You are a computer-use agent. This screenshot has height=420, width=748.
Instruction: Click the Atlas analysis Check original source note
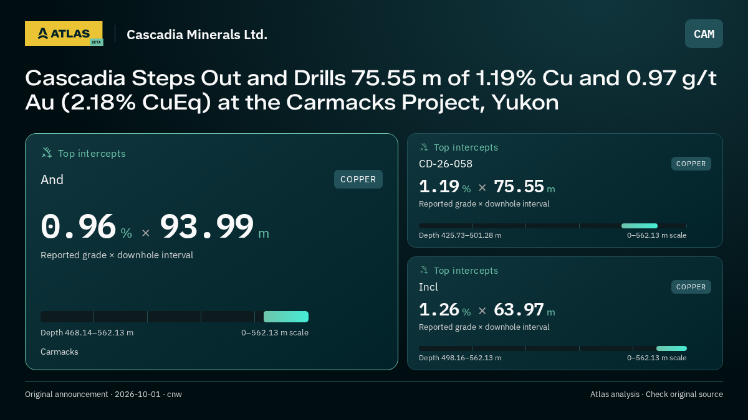(x=656, y=394)
